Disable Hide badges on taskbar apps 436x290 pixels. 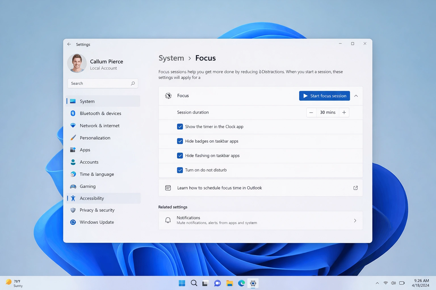tap(180, 141)
